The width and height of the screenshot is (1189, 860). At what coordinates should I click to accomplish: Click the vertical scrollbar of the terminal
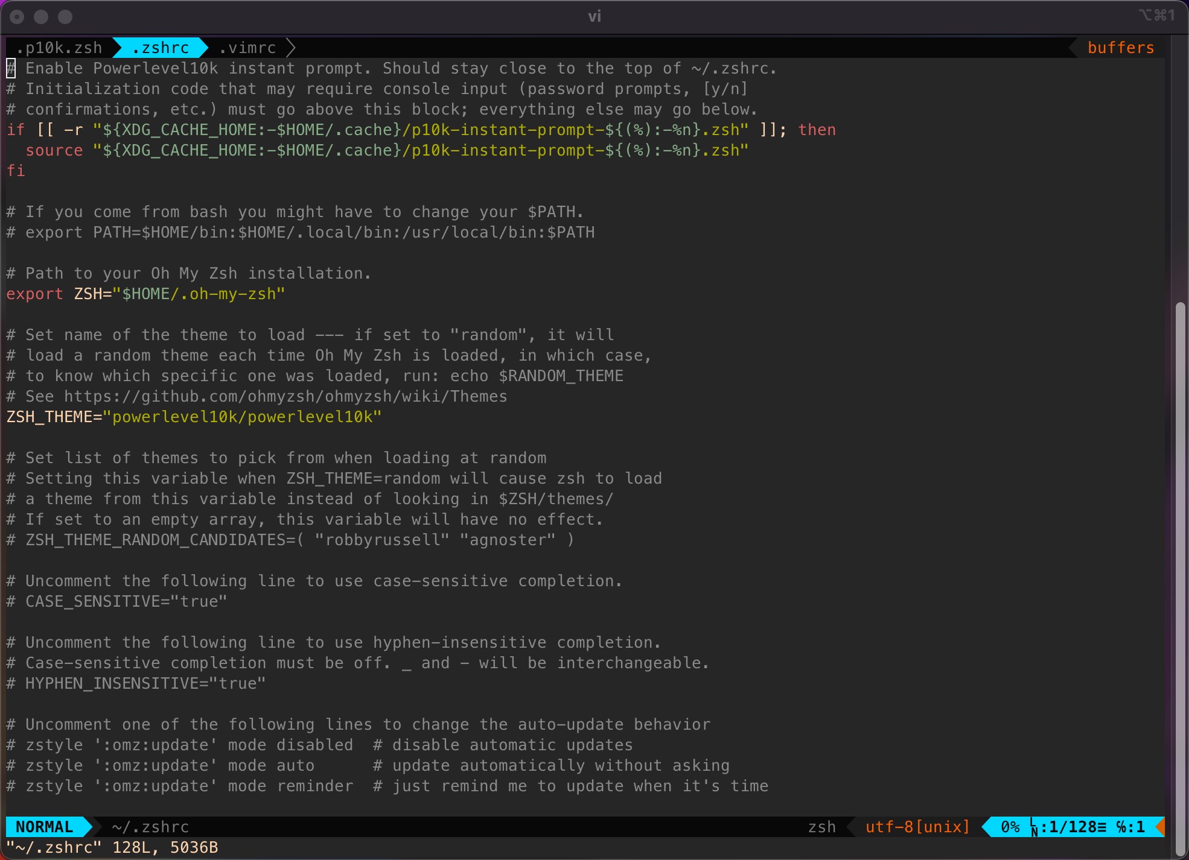(1180, 579)
